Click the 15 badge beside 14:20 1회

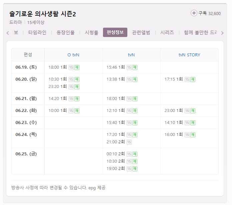71,99
